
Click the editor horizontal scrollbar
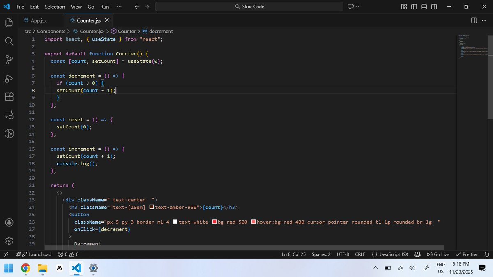coord(244,247)
